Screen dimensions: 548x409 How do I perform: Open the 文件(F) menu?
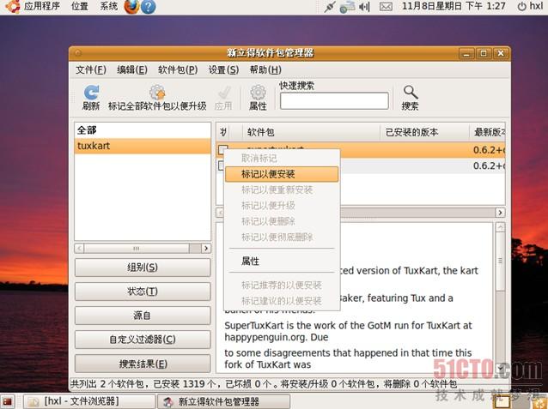pyautogui.click(x=91, y=69)
